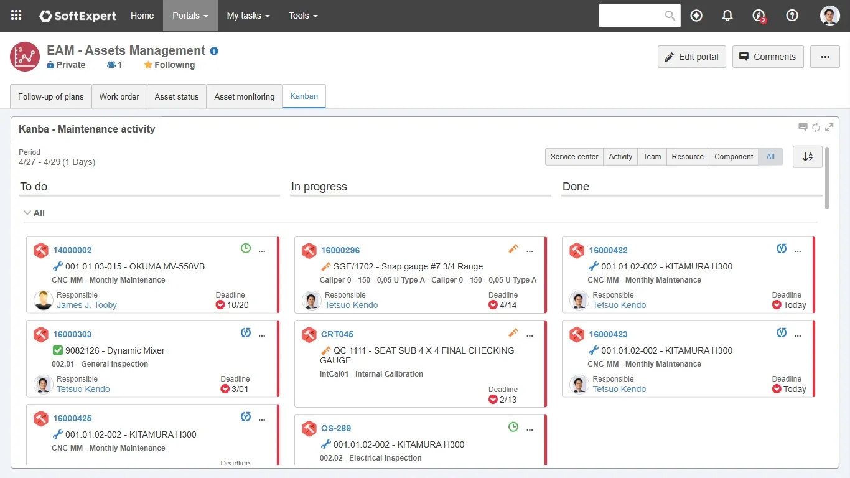Screen dimensions: 850x478
Task: Click the Edit portal button
Action: tap(691, 56)
